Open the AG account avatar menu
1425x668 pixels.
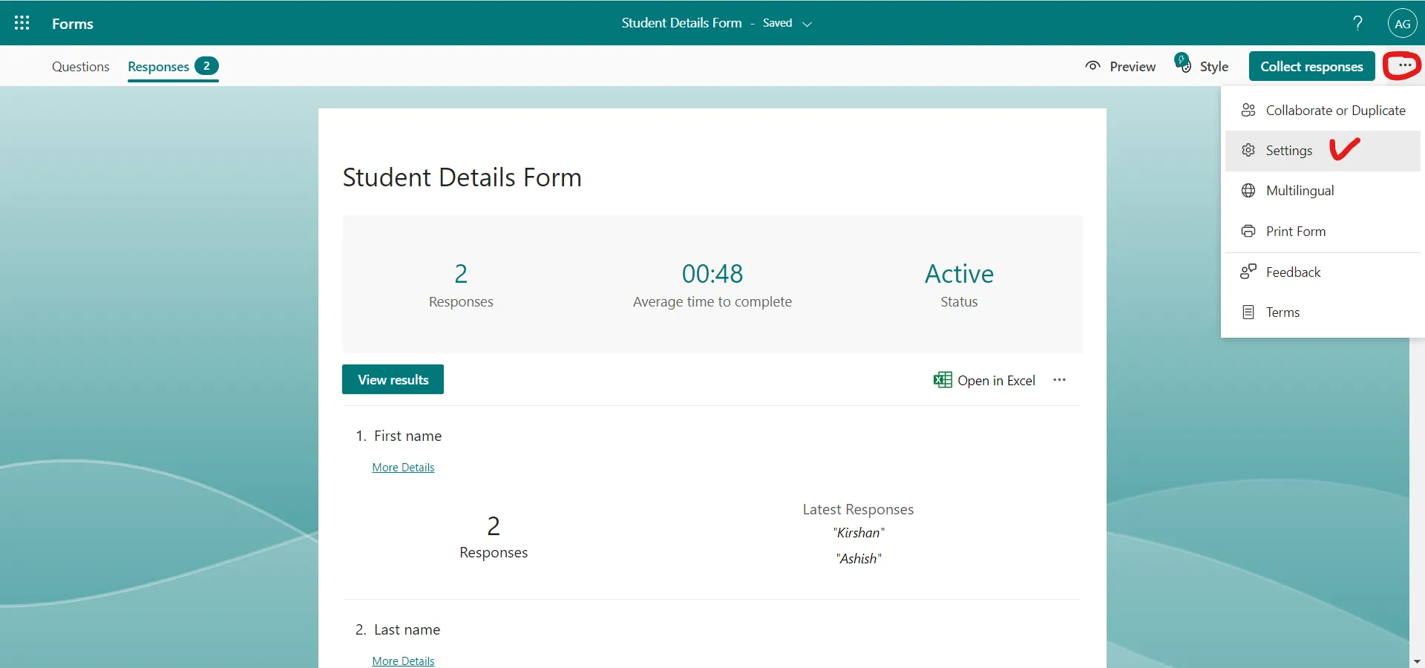[1403, 23]
